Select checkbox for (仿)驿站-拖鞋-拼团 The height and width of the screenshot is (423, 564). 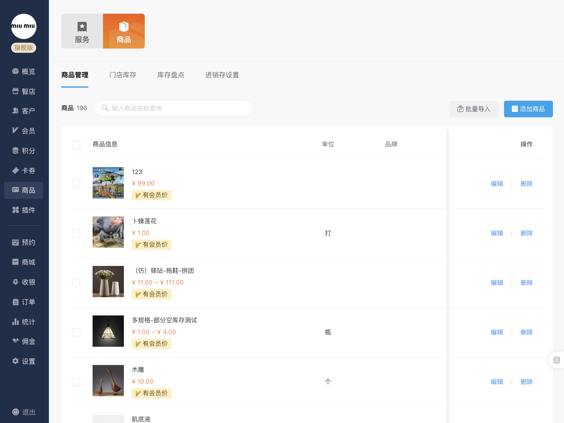coord(76,283)
